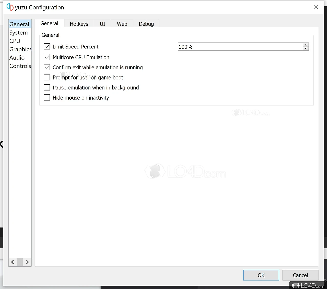Switch to the Web tab
Viewport: 327px width, 289px height.
click(122, 24)
